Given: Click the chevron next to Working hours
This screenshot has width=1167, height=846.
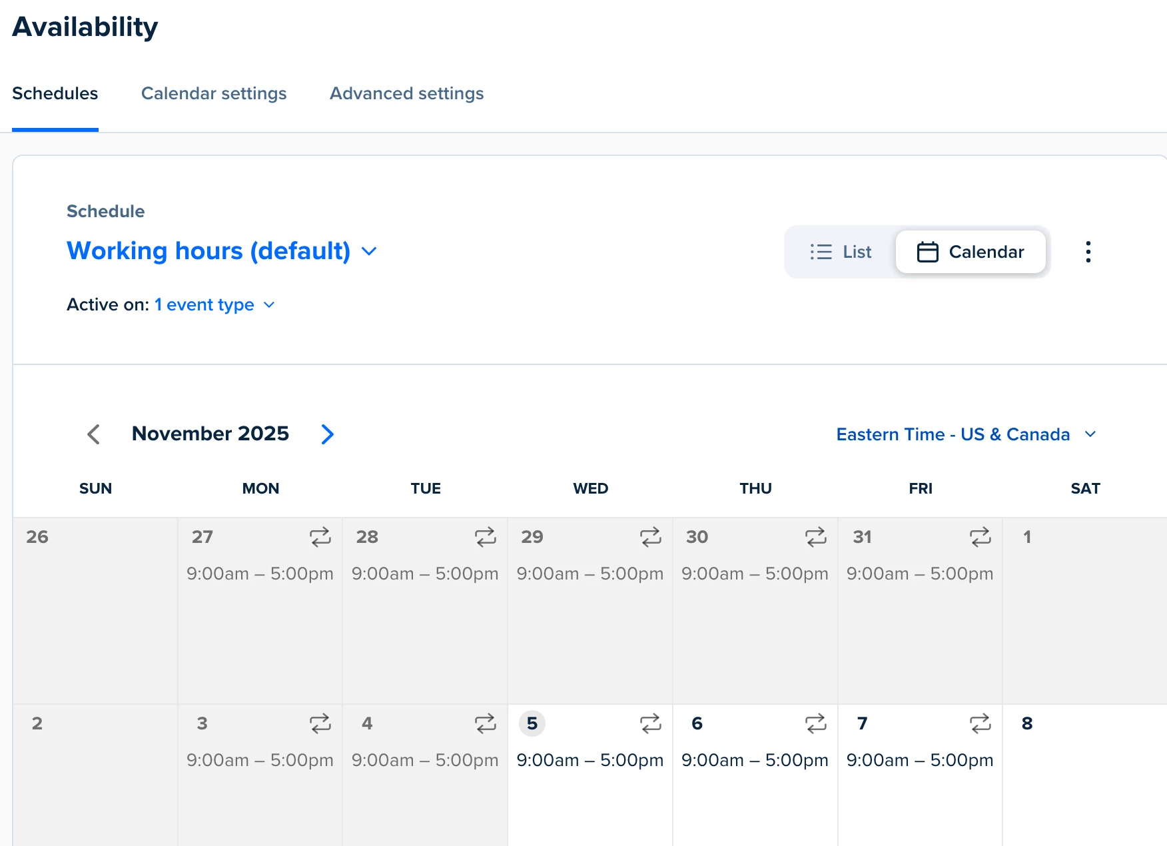Looking at the screenshot, I should [369, 251].
